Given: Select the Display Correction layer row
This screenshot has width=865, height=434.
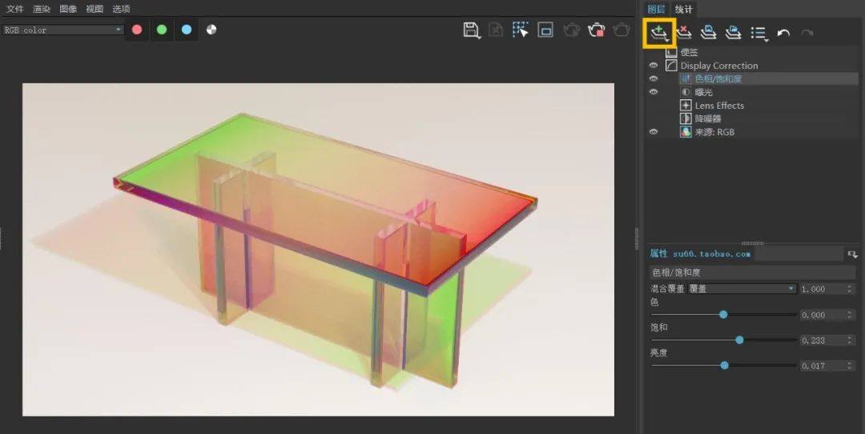Looking at the screenshot, I should 752,66.
